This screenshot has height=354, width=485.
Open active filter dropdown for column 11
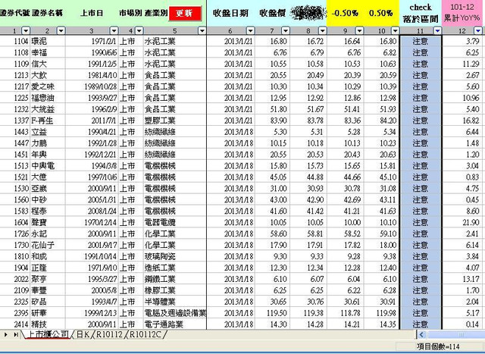pos(437,30)
